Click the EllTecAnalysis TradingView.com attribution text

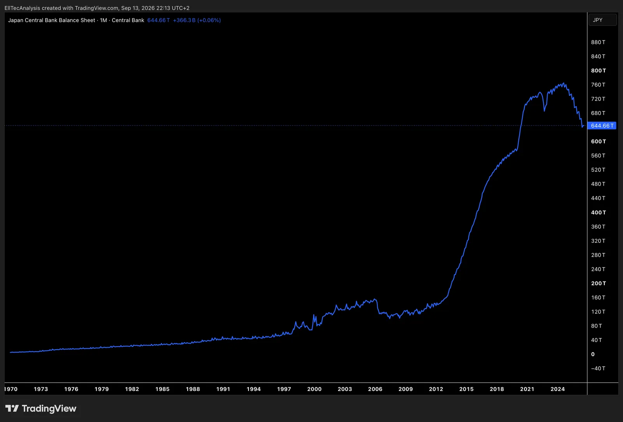[97, 8]
